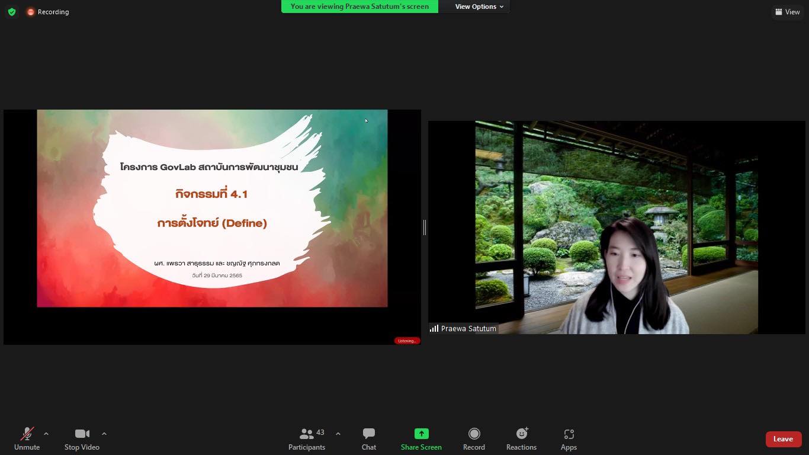Open the Chat panel

(368, 439)
